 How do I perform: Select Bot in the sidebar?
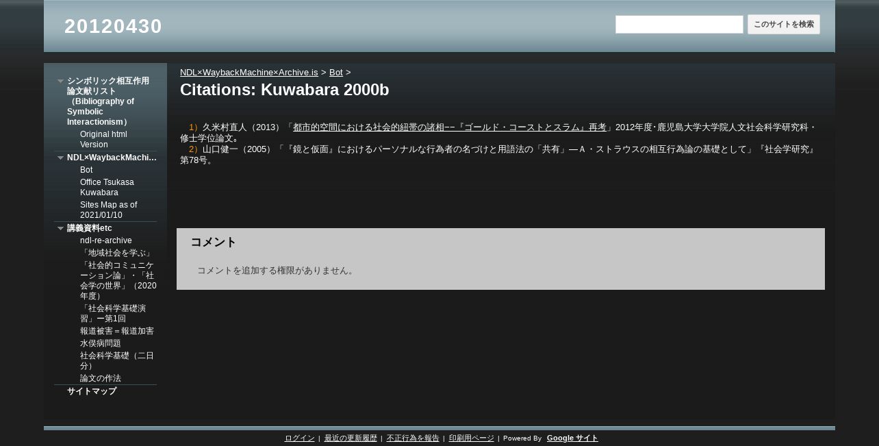tap(86, 170)
